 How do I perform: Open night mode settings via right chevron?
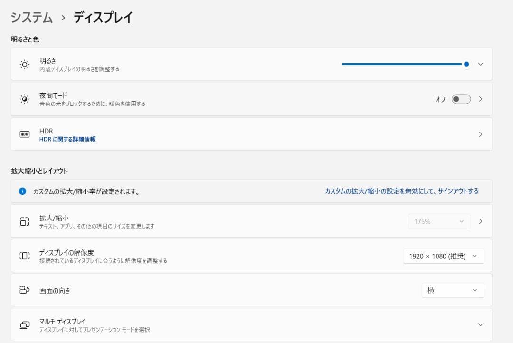tap(480, 99)
